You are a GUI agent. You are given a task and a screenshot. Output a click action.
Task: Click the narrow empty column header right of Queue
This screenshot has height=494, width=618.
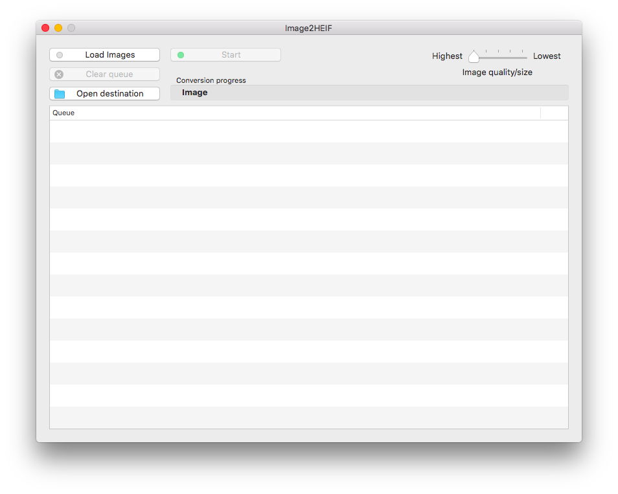[x=554, y=113]
